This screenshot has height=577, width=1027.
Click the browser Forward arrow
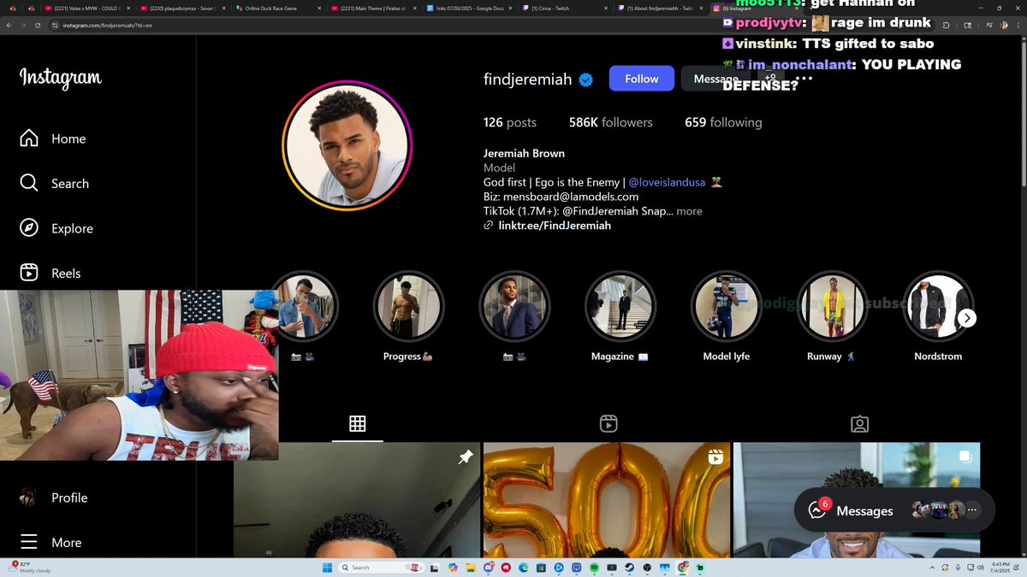(x=22, y=25)
